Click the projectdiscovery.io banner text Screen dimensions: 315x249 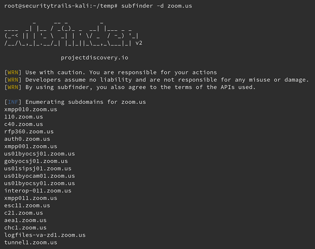click(x=94, y=58)
